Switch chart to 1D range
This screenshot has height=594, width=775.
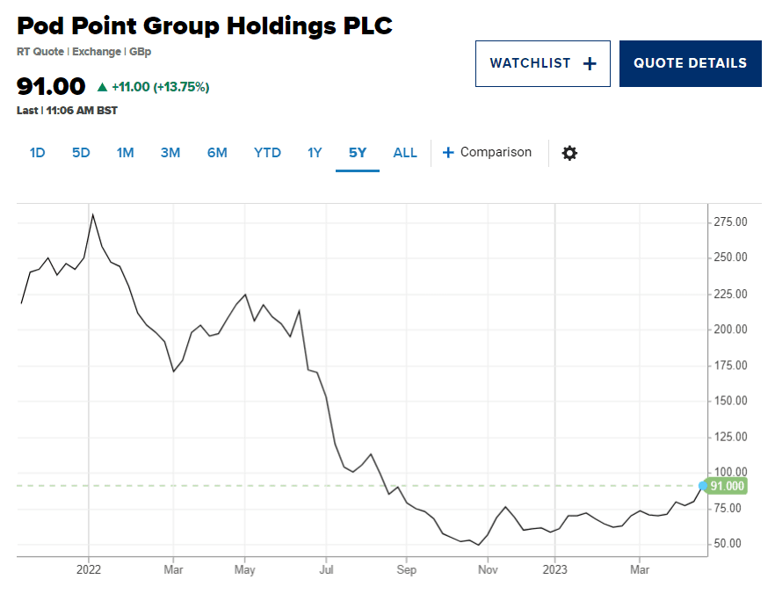(37, 153)
